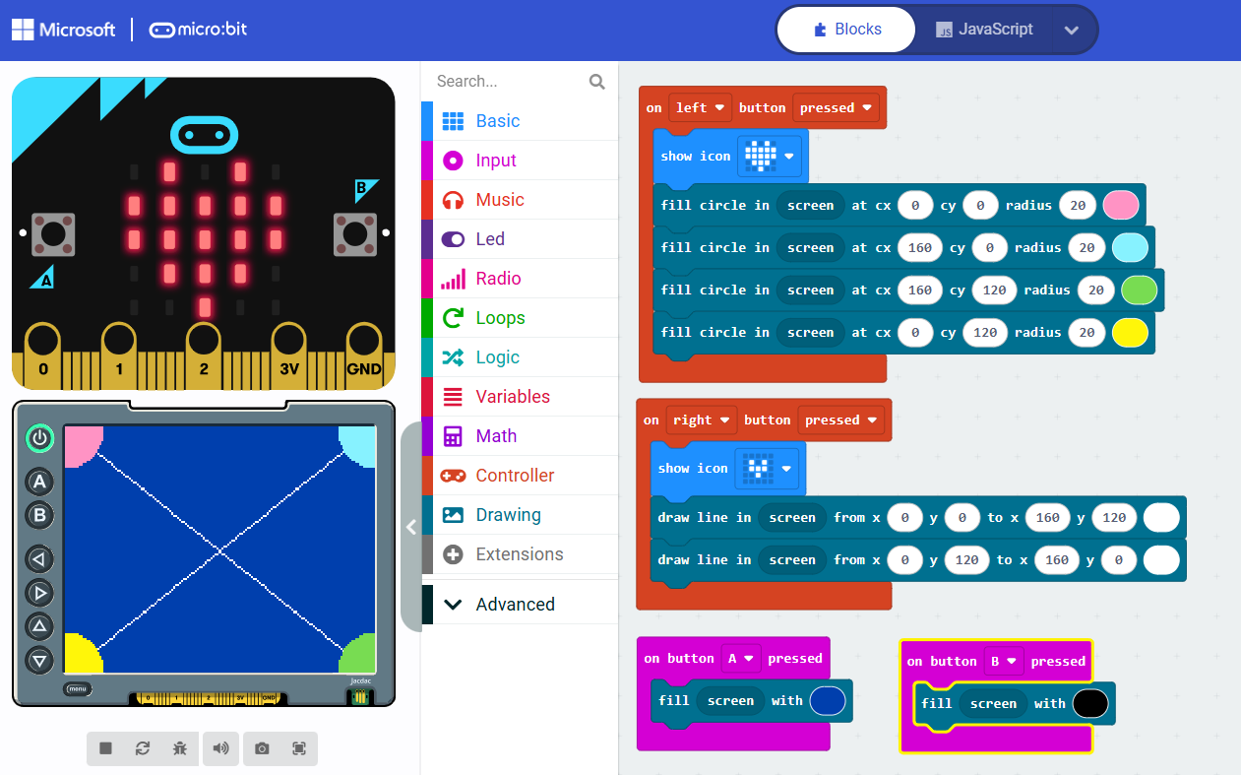Open Extensions
Screen dimensions: 1241x775
[x=520, y=554]
